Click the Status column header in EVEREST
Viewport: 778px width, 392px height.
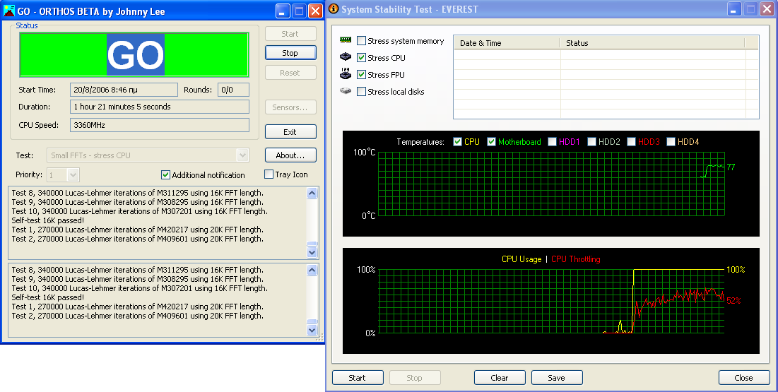pos(652,43)
